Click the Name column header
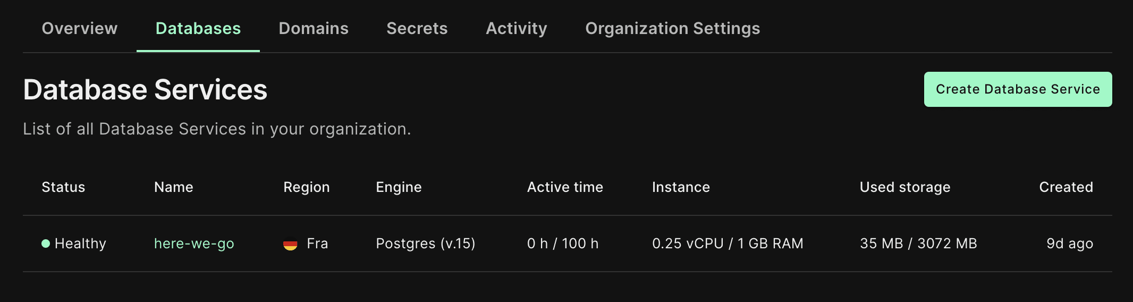Screen dimensions: 1133x302 tap(174, 187)
